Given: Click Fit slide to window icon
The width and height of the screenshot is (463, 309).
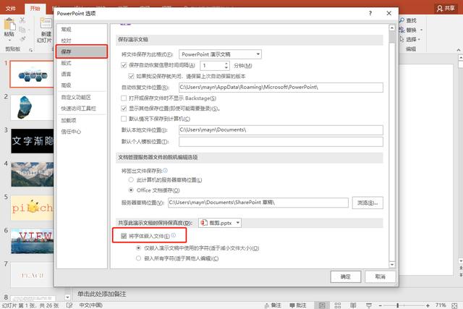Looking at the screenshot, I should tap(454, 305).
